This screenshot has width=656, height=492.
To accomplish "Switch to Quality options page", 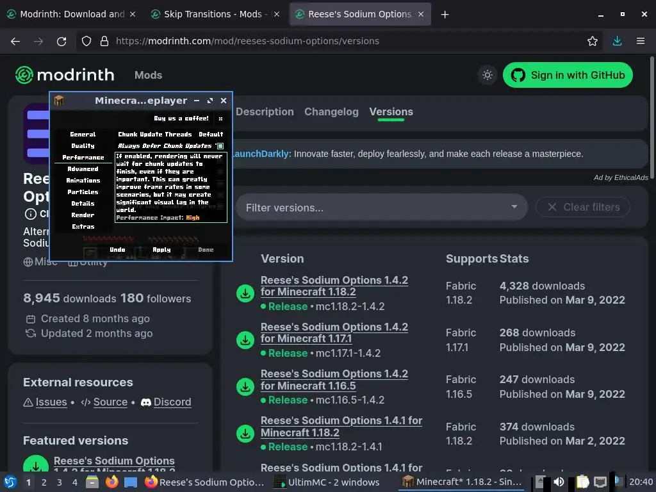I will [83, 145].
